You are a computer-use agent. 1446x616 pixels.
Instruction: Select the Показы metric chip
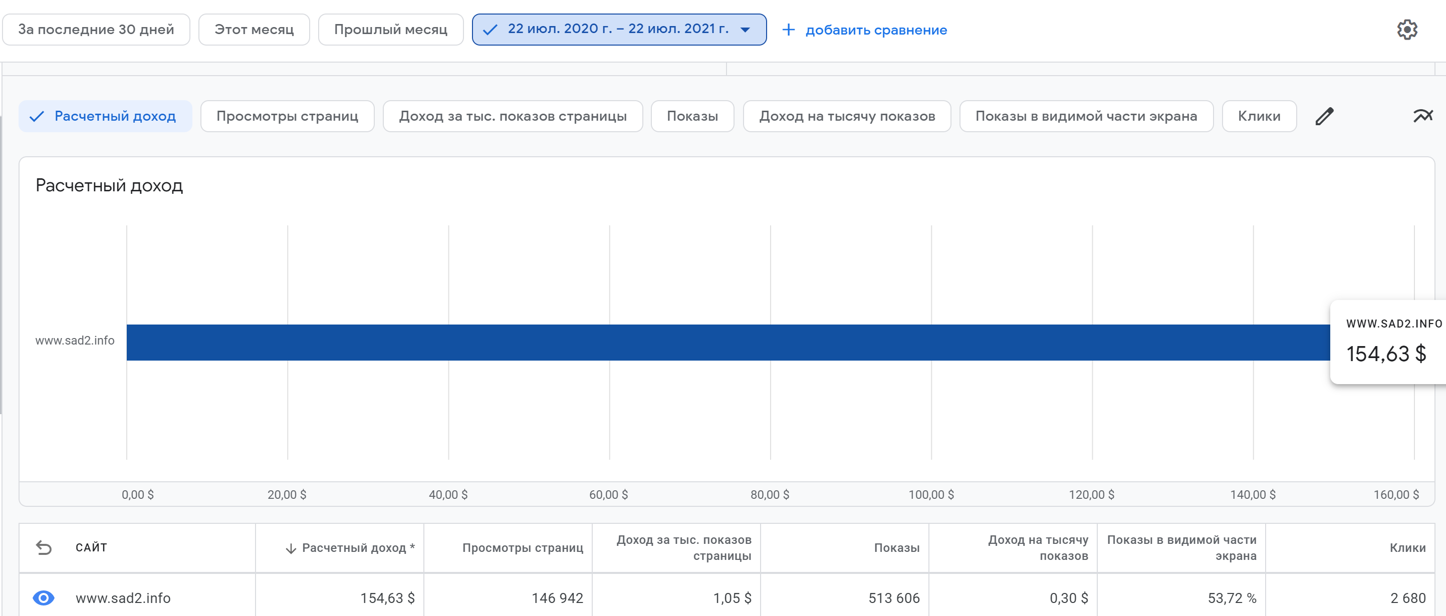692,116
